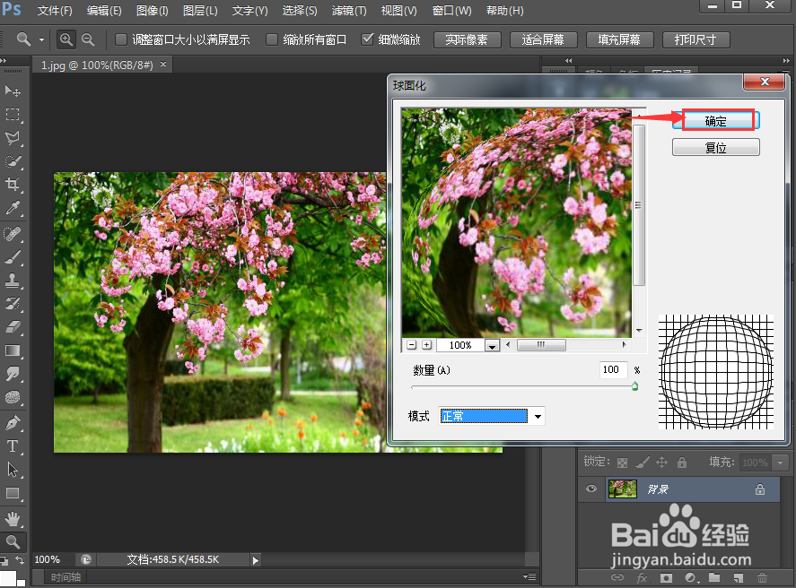Select the Move tool
Image resolution: width=796 pixels, height=588 pixels.
tap(13, 91)
